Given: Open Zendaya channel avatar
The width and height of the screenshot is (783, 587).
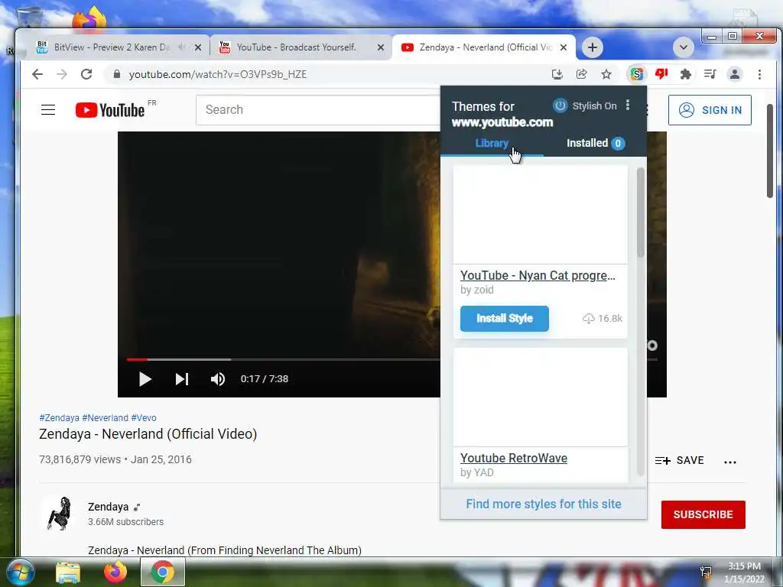Looking at the screenshot, I should 58,513.
